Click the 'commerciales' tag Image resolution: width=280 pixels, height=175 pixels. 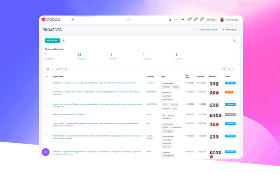point(168,84)
